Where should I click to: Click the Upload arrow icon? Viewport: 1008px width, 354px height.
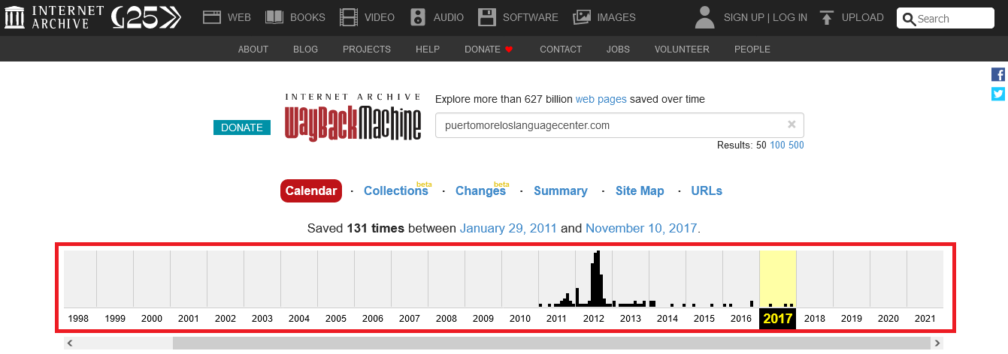(827, 17)
